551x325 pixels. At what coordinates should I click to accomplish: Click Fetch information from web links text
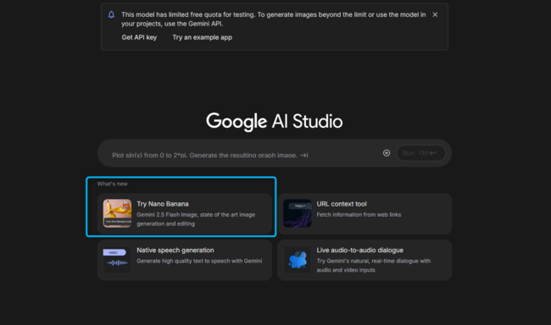[359, 214]
